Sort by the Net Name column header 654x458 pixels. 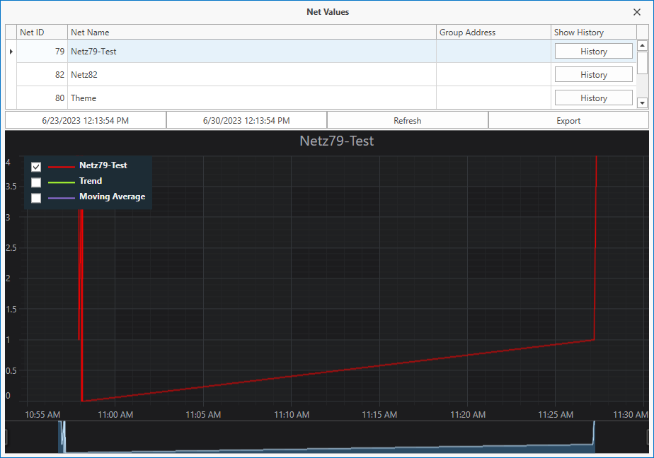point(252,32)
